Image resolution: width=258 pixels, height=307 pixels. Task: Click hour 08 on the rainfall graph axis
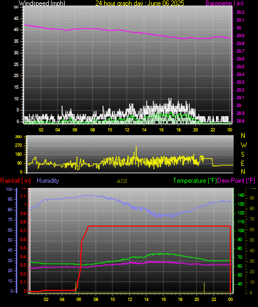pyautogui.click(x=96, y=299)
